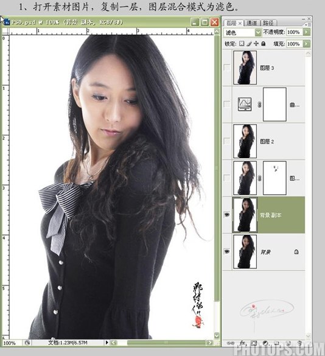Image resolution: width=325 pixels, height=356 pixels.
Task: Lock image pixels with brush icon
Action: tap(249, 43)
